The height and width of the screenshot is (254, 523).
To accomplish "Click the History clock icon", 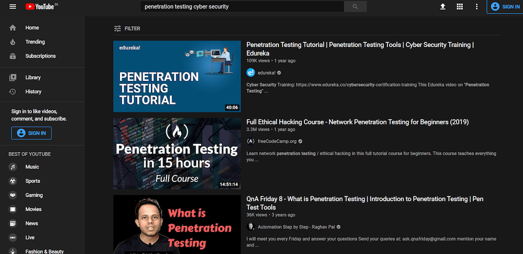I will tap(13, 91).
